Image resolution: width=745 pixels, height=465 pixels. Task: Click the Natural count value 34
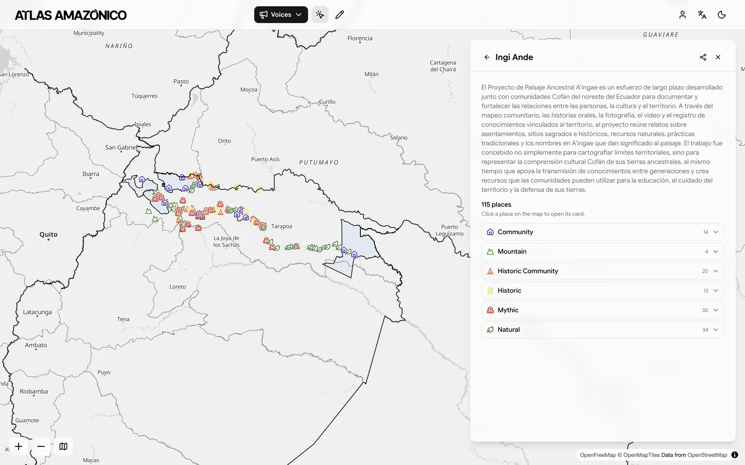point(705,330)
